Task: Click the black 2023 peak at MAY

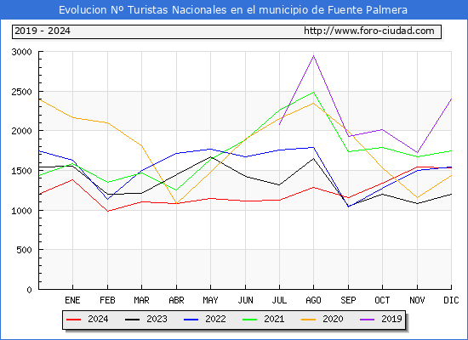Action: pos(211,157)
